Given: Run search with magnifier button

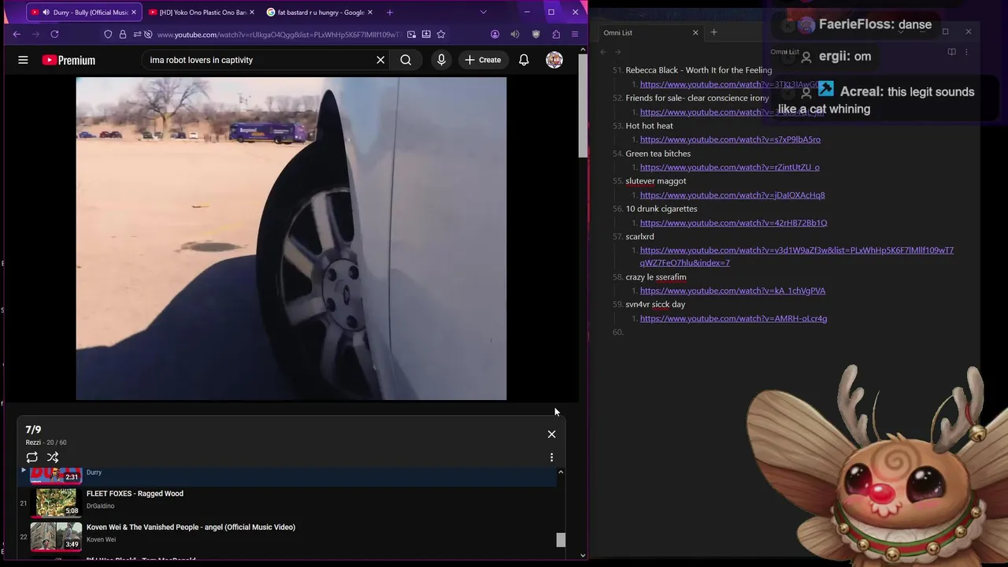Looking at the screenshot, I should (x=406, y=60).
